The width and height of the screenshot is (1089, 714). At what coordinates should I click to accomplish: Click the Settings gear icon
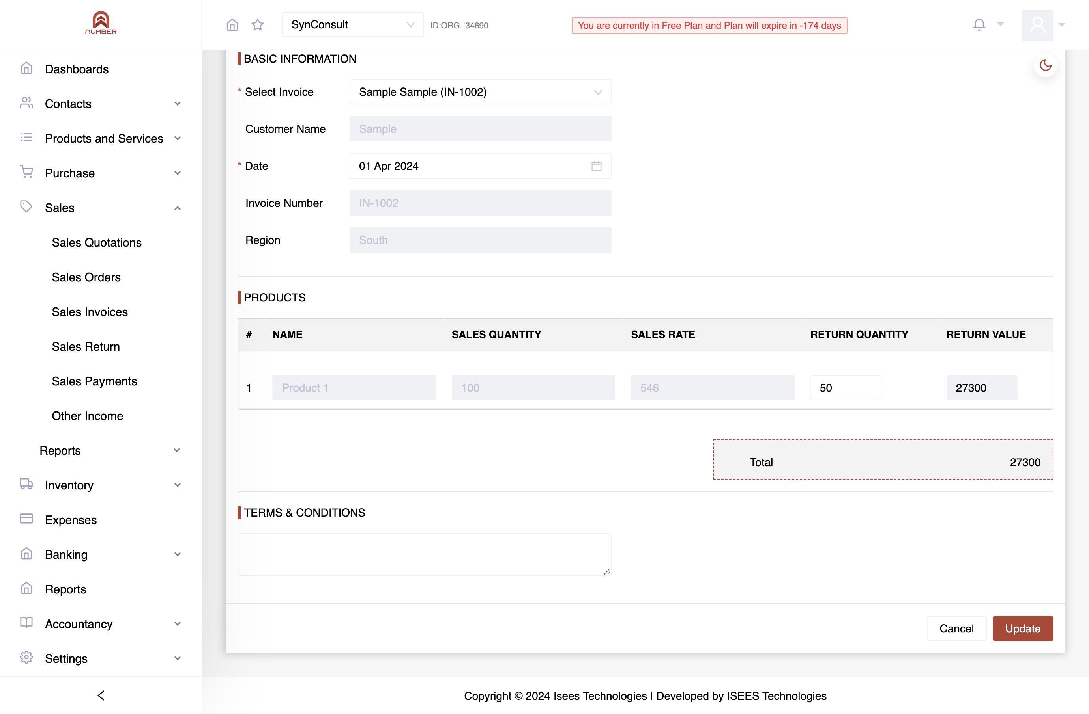[26, 658]
